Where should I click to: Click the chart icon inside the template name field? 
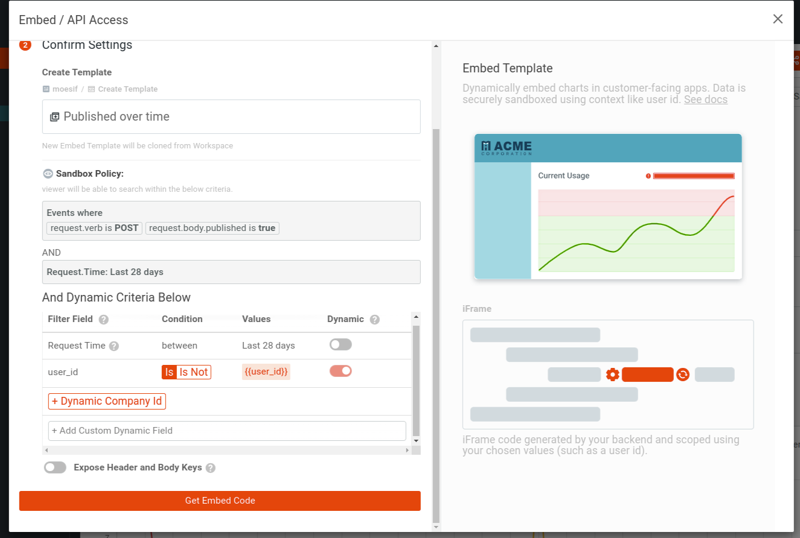click(54, 116)
